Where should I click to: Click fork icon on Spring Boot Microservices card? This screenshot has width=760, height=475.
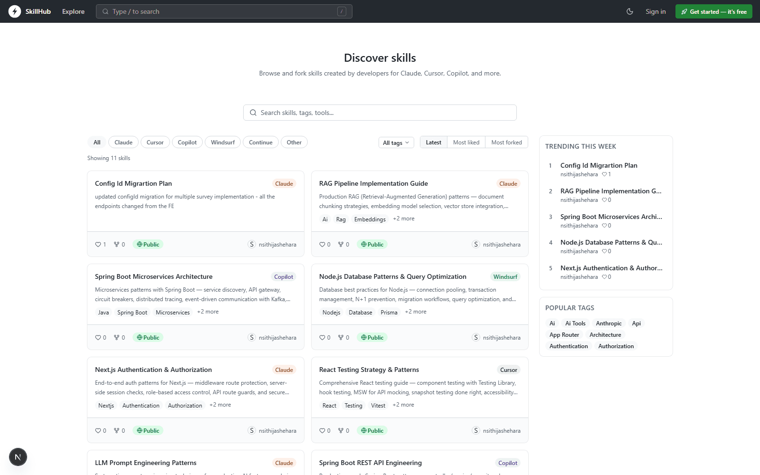(x=116, y=338)
